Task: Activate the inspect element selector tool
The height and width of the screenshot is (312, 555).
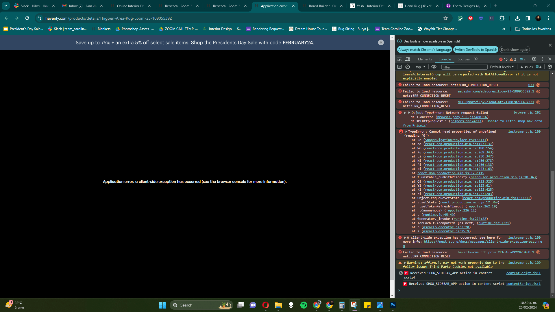Action: 399,59
